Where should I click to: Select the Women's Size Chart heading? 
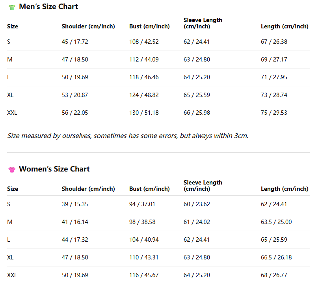tap(54, 169)
